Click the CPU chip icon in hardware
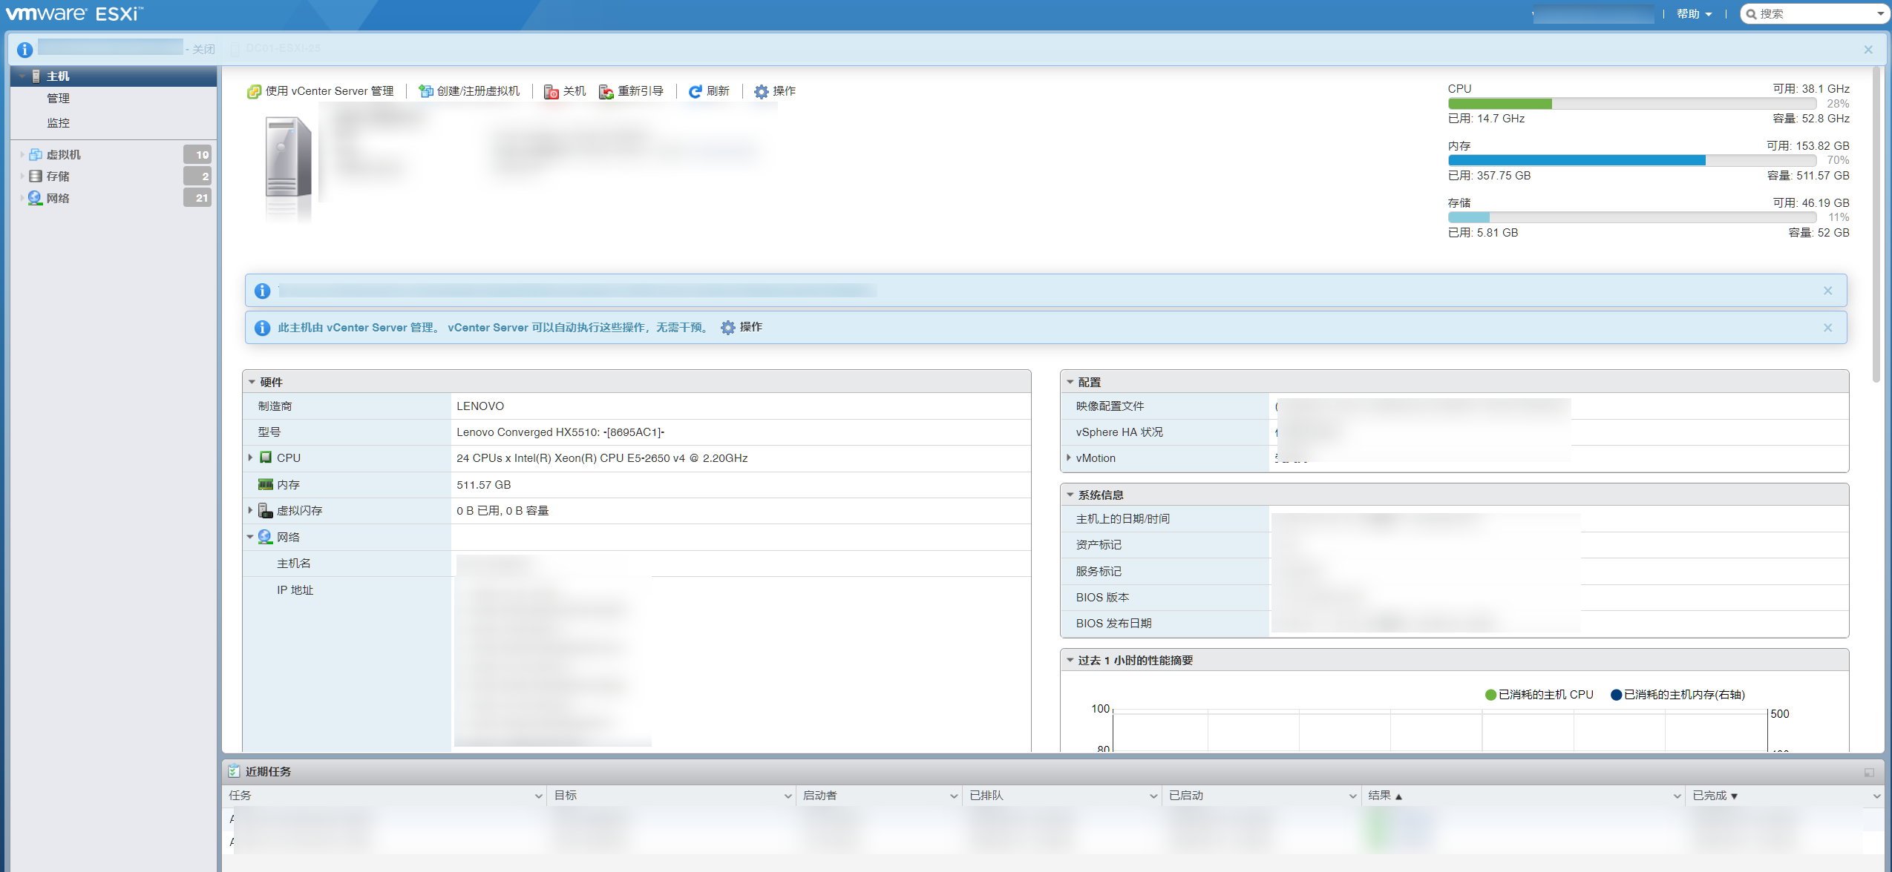Viewport: 1892px width, 872px height. (x=266, y=458)
